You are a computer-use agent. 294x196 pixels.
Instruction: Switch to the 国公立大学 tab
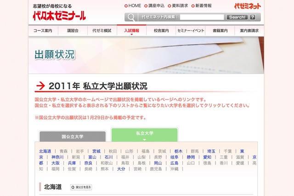pyautogui.click(x=73, y=137)
